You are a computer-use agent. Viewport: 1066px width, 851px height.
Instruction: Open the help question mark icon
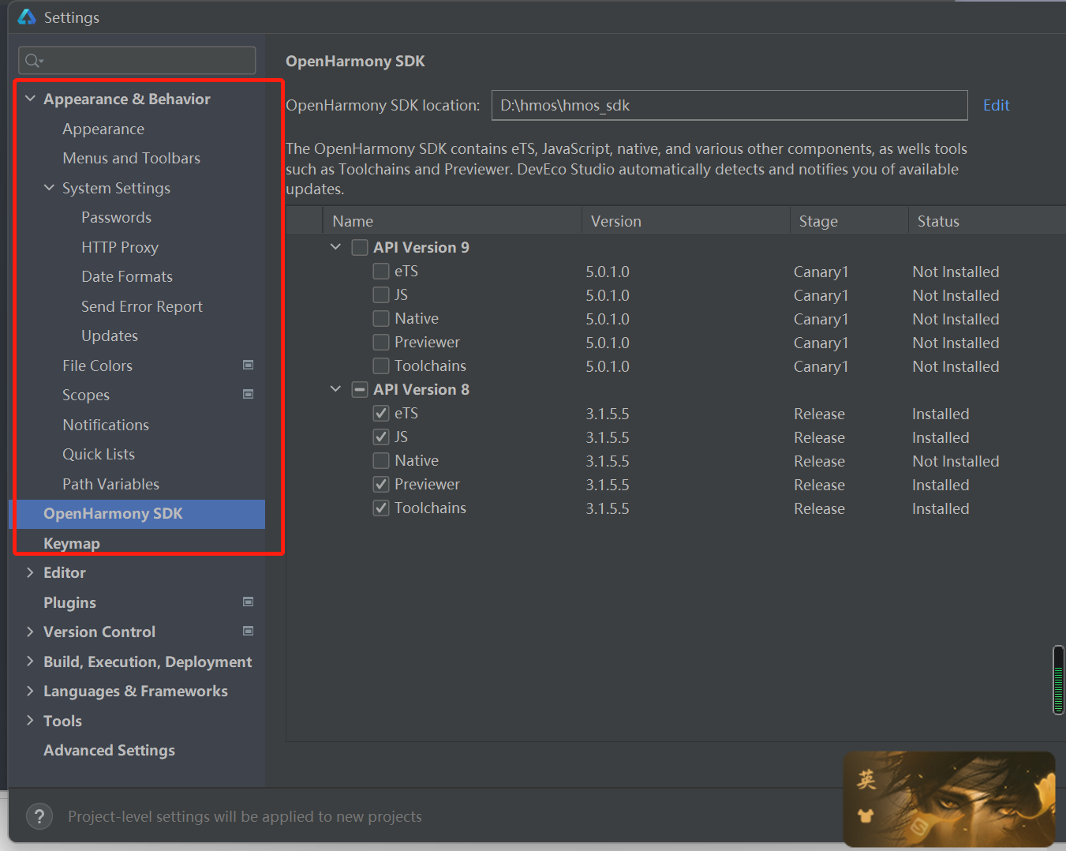[39, 816]
